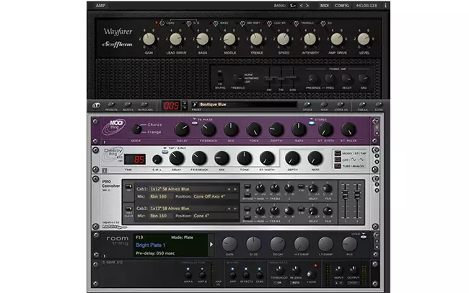Click the Mod Thing Chorus/Flange mode knob
This screenshot has width=469, height=293.
click(136, 129)
